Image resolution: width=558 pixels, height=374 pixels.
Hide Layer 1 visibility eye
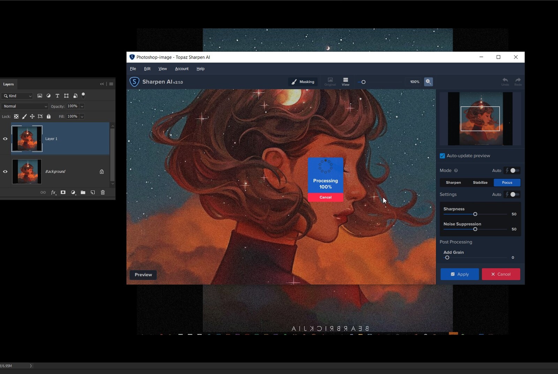tap(5, 139)
